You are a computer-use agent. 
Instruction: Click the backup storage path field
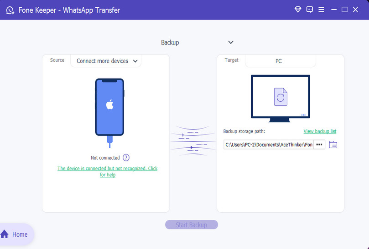269,144
